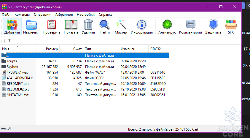Viewport: 250px width, 138px height.
Task: Click CRC32 value 30C02361
Action: point(157,95)
